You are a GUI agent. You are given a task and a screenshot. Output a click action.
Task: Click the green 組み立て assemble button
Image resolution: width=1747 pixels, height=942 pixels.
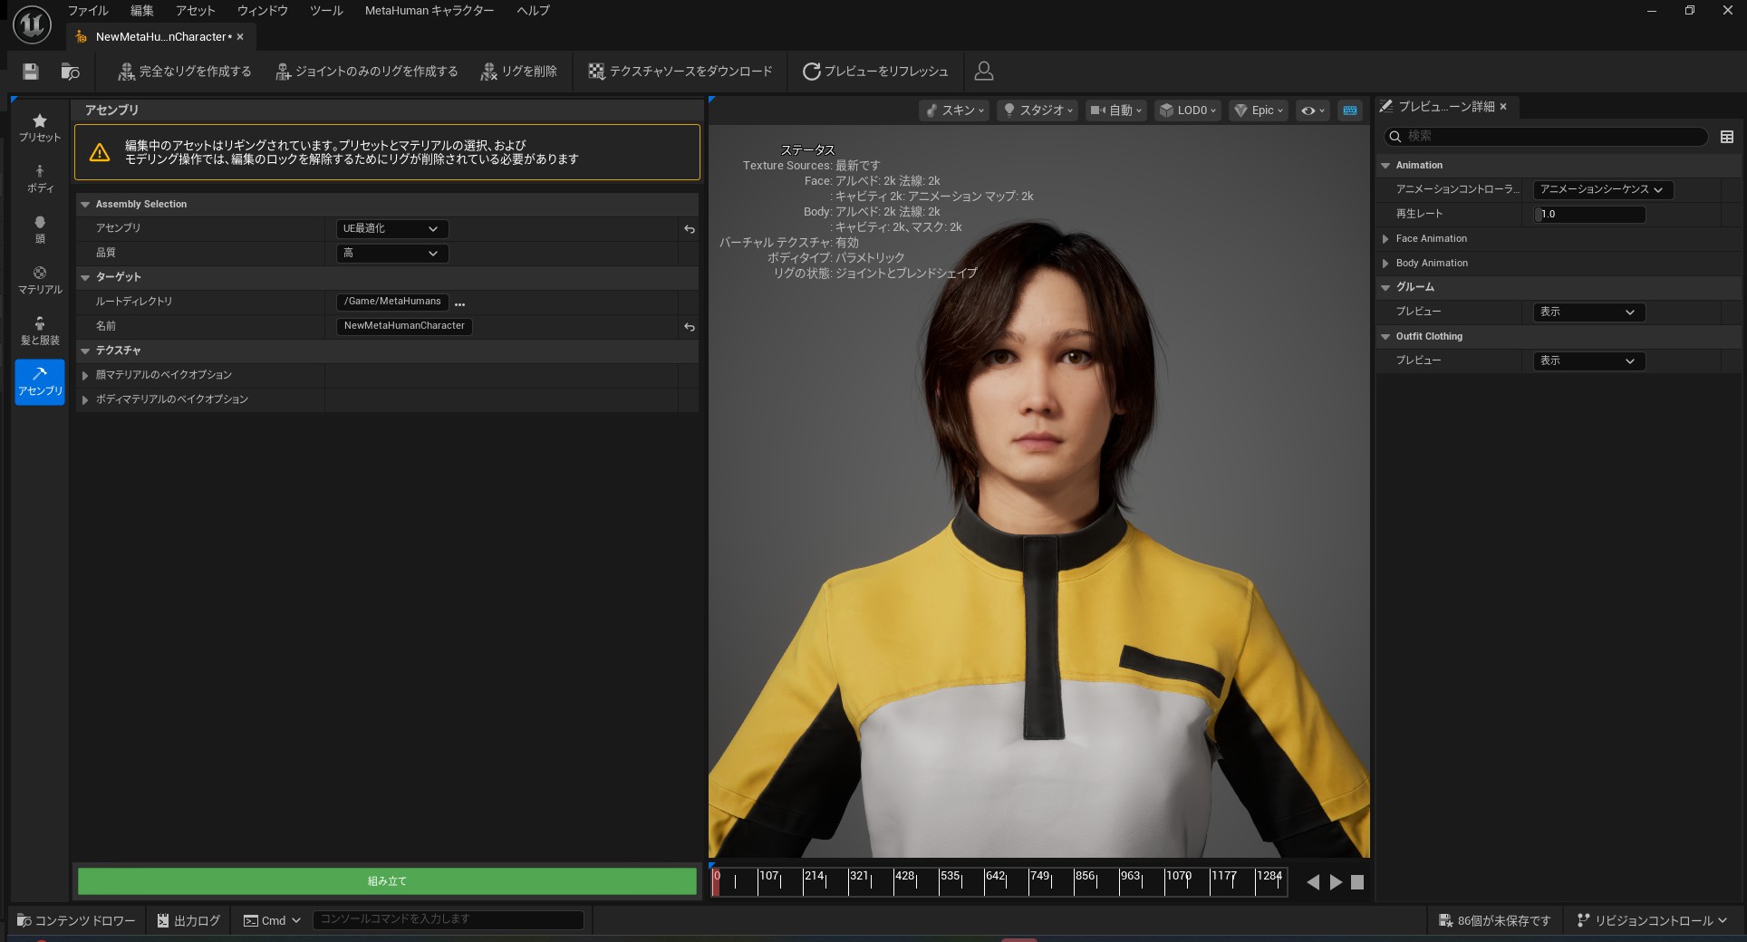387,881
